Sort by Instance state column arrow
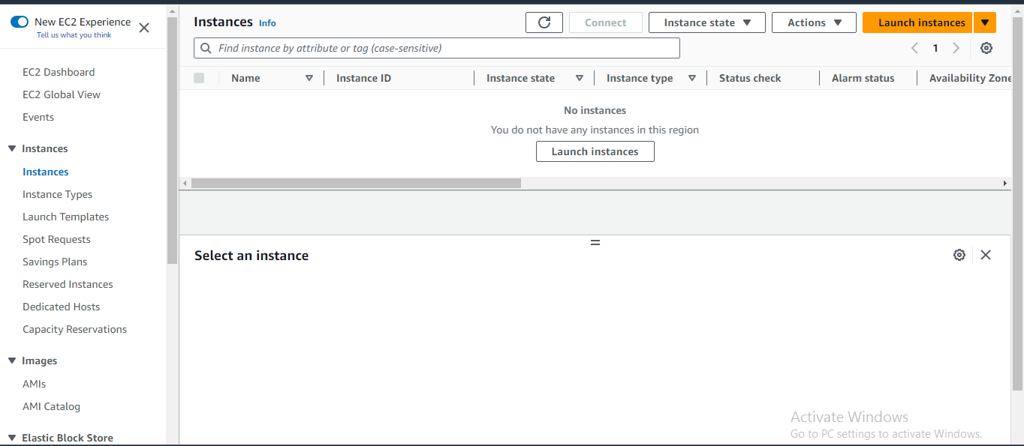 coord(580,78)
